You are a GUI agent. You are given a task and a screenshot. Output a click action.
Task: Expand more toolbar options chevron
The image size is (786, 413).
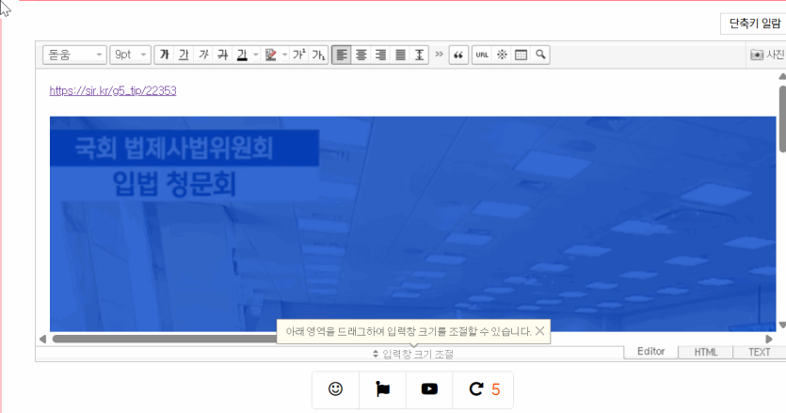click(x=439, y=54)
